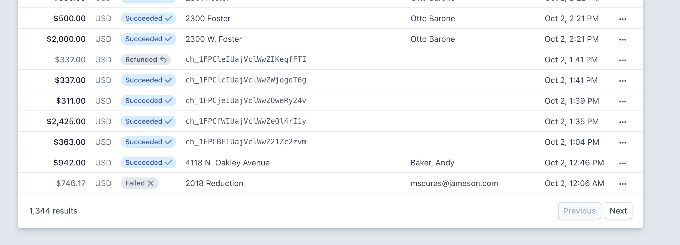Image resolution: width=680 pixels, height=245 pixels.
Task: Open the menu for the $2,000.00 payment
Action: [x=622, y=39]
